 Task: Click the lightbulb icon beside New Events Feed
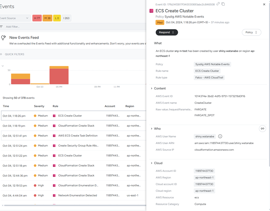coord(4,38)
